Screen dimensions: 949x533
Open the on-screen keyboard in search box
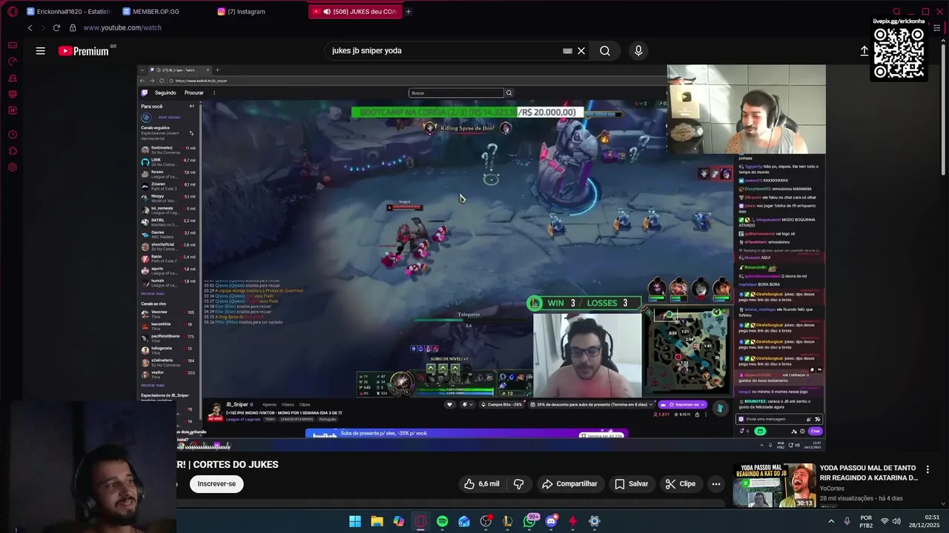[567, 51]
